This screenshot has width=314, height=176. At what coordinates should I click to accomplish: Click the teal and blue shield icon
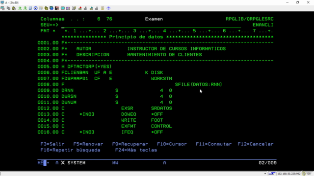point(52,8)
